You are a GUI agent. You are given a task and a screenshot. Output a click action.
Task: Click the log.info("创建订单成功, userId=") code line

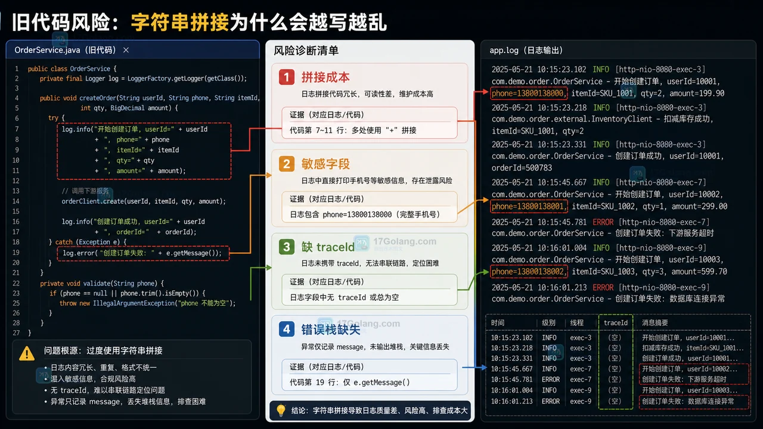[133, 222]
